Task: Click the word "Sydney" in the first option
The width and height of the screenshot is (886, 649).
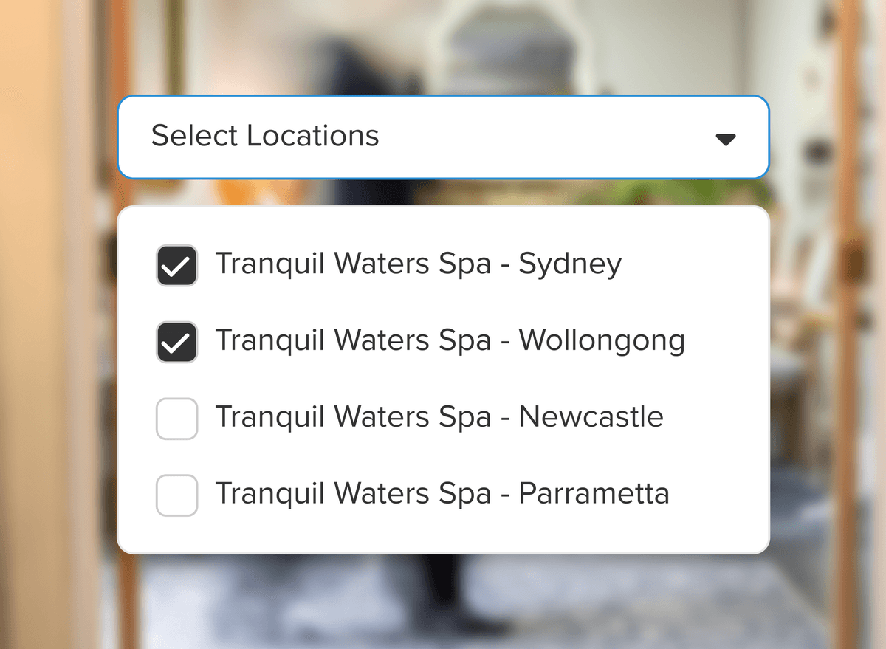Action: coord(570,264)
